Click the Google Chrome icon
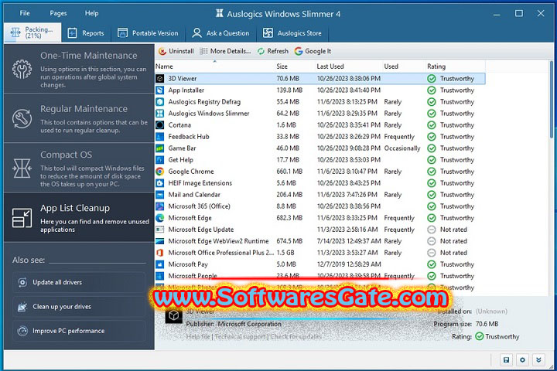Screen dimensions: 557x371 point(160,172)
